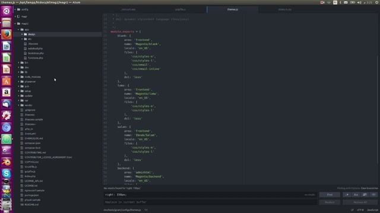Open the Files manager from the dock
380x213 pixels.
(x=7, y=22)
